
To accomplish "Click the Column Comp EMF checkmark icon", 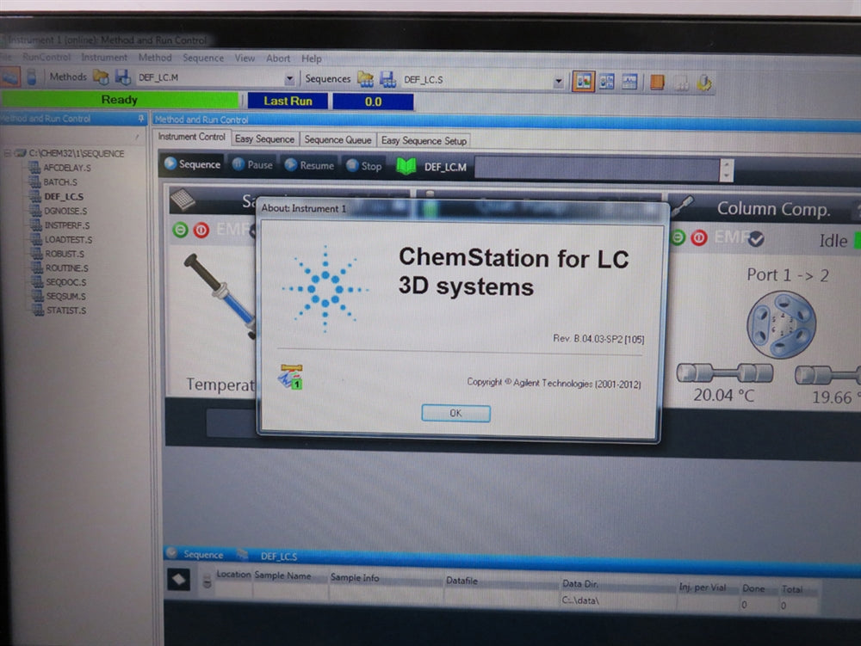I will (x=756, y=238).
